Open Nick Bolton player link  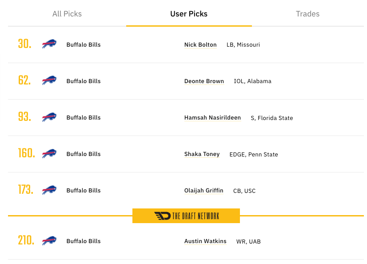coord(200,45)
